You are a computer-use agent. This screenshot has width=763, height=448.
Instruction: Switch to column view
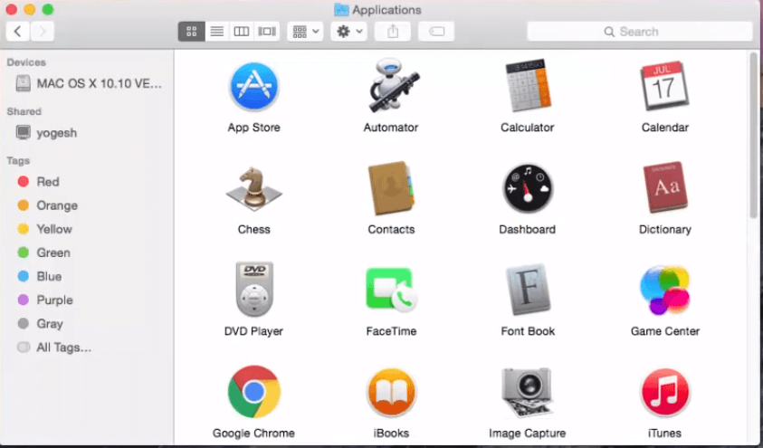242,32
